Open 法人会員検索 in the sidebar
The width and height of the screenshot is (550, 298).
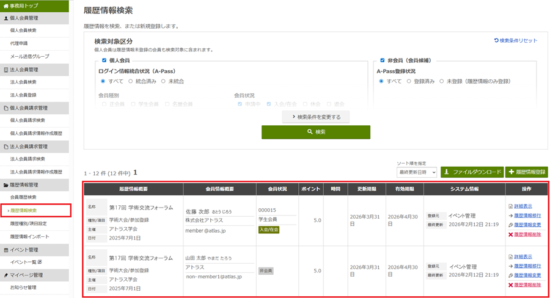(x=23, y=82)
